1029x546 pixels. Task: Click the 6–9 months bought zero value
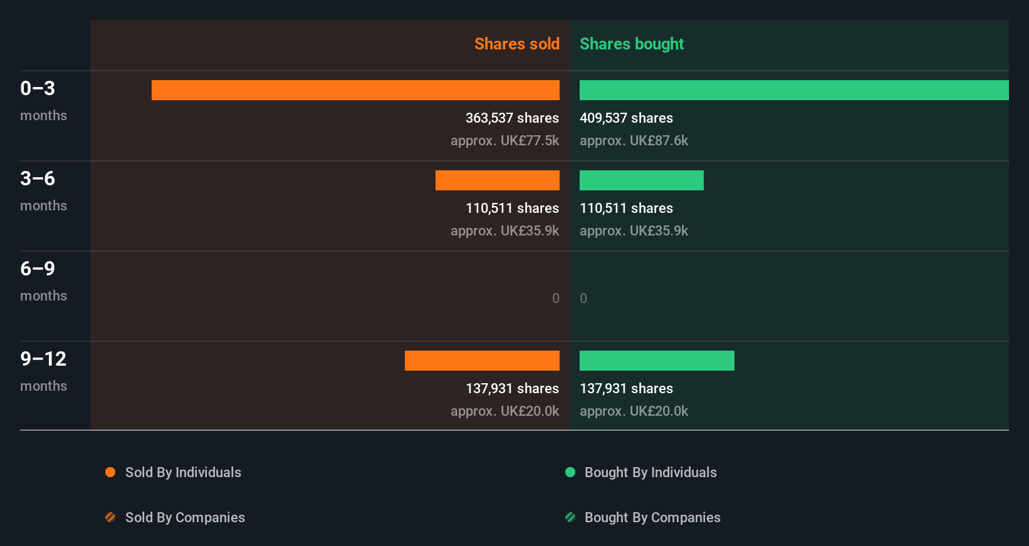coord(583,299)
